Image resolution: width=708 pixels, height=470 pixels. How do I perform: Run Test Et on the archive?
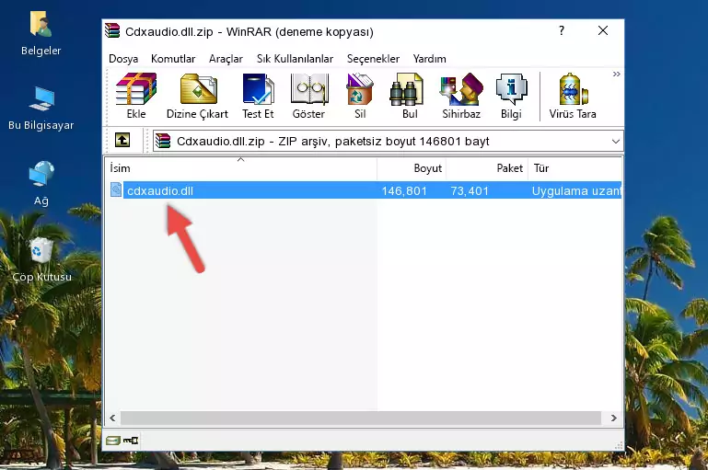(x=258, y=96)
